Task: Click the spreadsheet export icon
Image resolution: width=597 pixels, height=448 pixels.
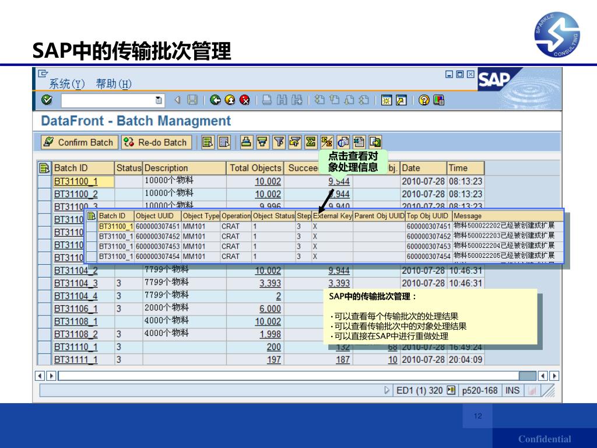Action: click(359, 142)
